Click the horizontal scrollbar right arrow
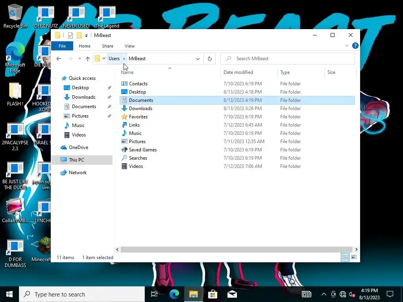The width and height of the screenshot is (403, 302). 356,249
